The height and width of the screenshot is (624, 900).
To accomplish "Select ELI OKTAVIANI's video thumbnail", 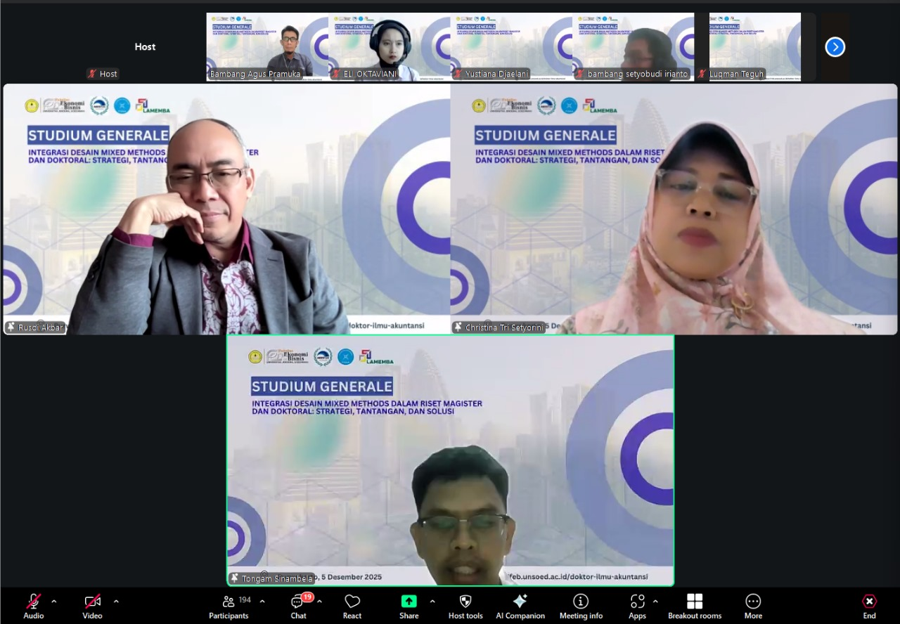I will pos(390,46).
